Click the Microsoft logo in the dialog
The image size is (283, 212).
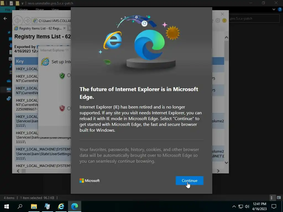point(90,181)
